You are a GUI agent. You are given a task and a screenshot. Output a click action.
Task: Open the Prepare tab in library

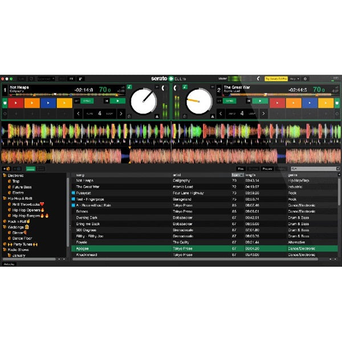(268, 169)
